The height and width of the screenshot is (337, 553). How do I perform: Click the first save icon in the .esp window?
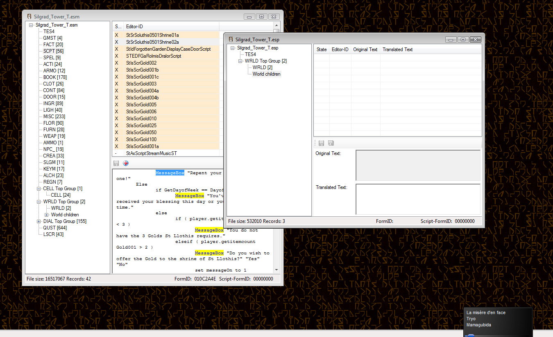tap(322, 143)
